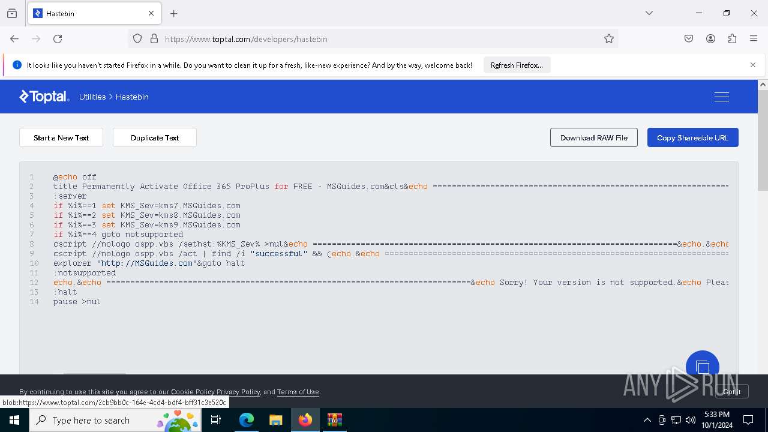Click the 'goto notsupported' code line
This screenshot has width=768, height=432.
[x=118, y=235]
